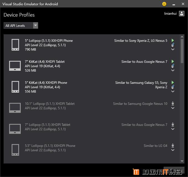Select the '10.1" Lollipop (5.1.1) XHDPI Tablet' title

pyautogui.click(x=50, y=104)
